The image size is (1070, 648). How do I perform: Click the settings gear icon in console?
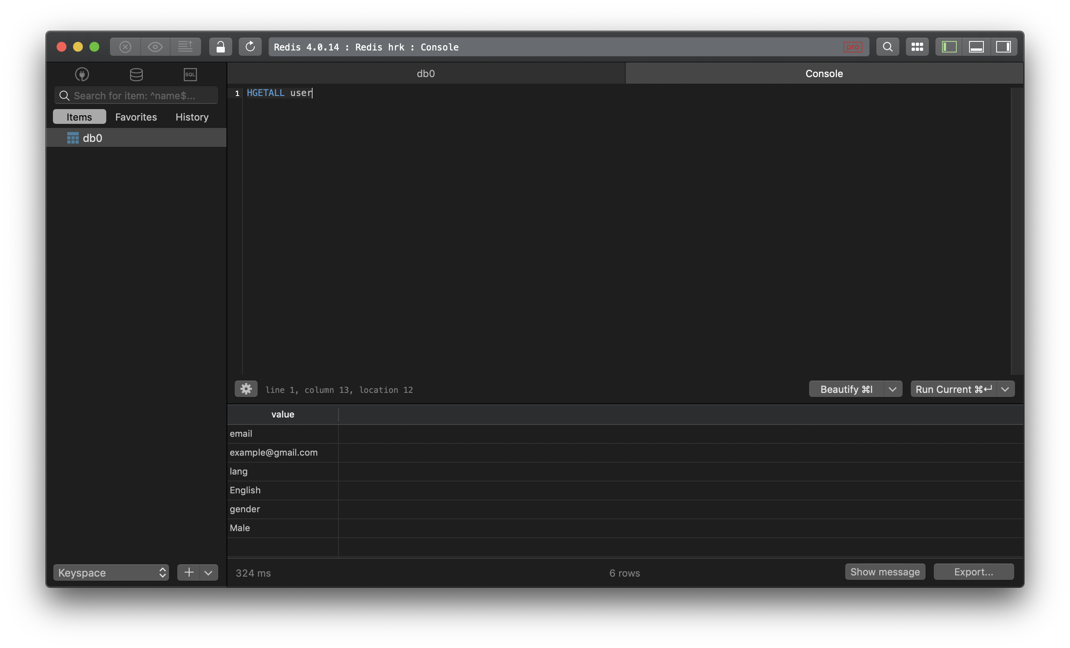[246, 389]
